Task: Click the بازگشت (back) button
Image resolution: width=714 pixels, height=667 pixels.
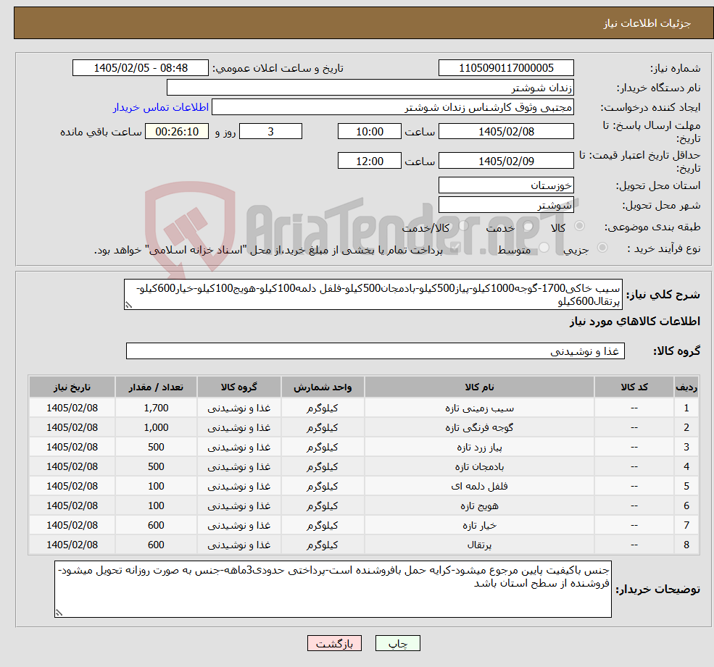Action: [334, 643]
